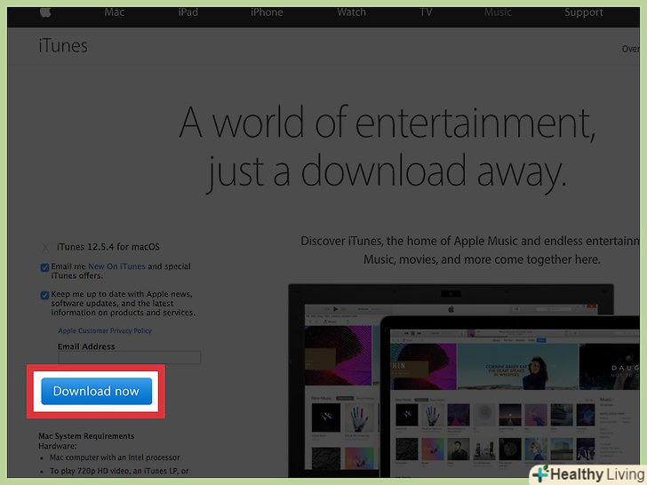This screenshot has height=485, width=647.
Task: Go to the iPhone section
Action: (x=267, y=12)
